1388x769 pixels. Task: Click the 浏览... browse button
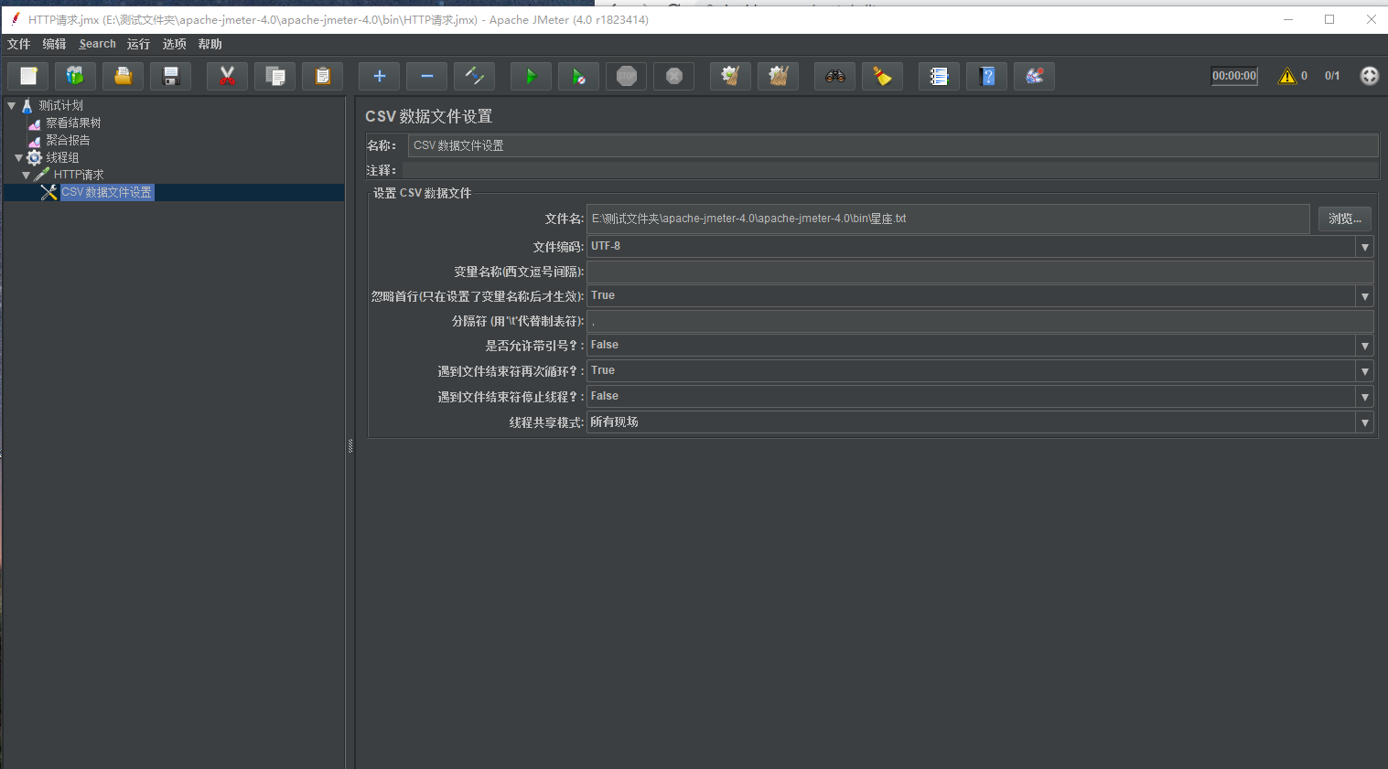1345,219
